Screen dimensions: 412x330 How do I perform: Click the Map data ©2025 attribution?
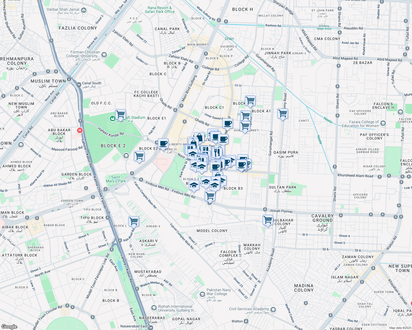click(400, 328)
